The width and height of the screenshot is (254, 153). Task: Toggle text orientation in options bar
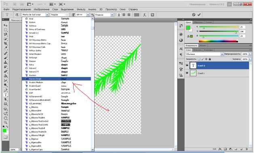[x=17, y=14]
